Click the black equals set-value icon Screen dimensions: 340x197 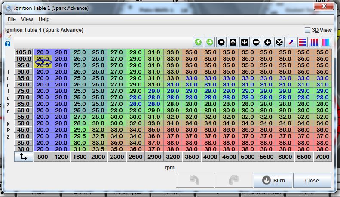point(221,42)
